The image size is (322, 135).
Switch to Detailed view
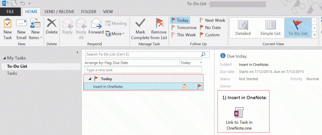pyautogui.click(x=243, y=28)
